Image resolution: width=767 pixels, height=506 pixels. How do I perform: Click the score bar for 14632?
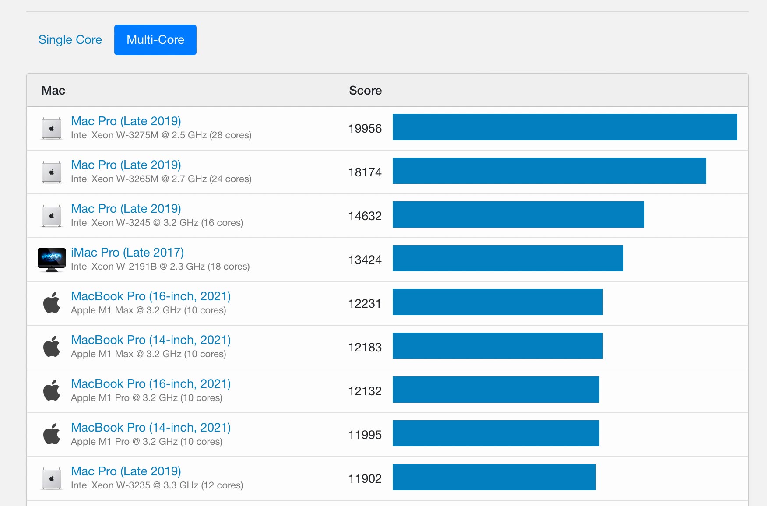click(518, 214)
